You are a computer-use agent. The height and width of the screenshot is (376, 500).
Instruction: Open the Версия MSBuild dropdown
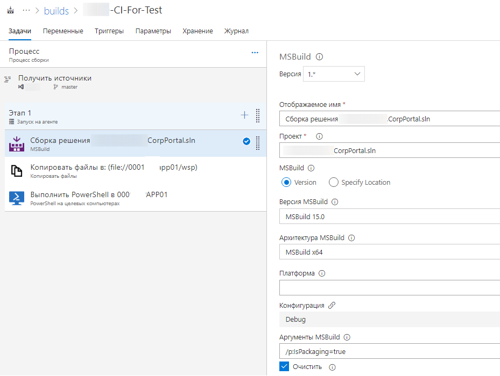(x=389, y=216)
